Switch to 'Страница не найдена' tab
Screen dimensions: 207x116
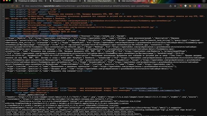click(x=30, y=1)
